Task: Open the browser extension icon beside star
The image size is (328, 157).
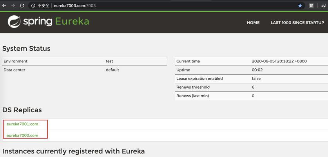Action: (x=311, y=5)
